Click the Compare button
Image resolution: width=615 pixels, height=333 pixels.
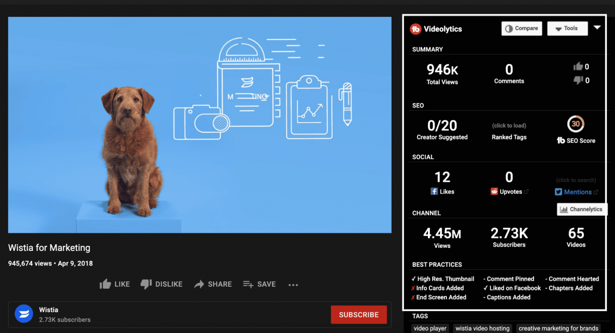click(x=521, y=29)
